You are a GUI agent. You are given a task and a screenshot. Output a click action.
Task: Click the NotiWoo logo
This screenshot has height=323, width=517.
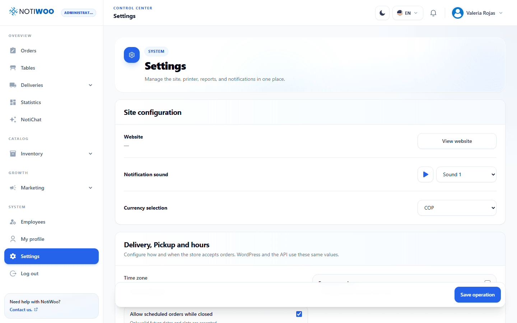[32, 11]
